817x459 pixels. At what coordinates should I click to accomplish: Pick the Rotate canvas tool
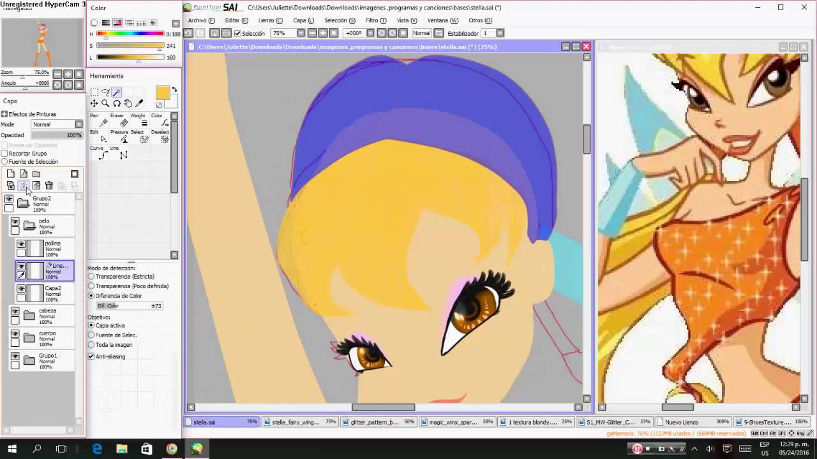click(117, 103)
